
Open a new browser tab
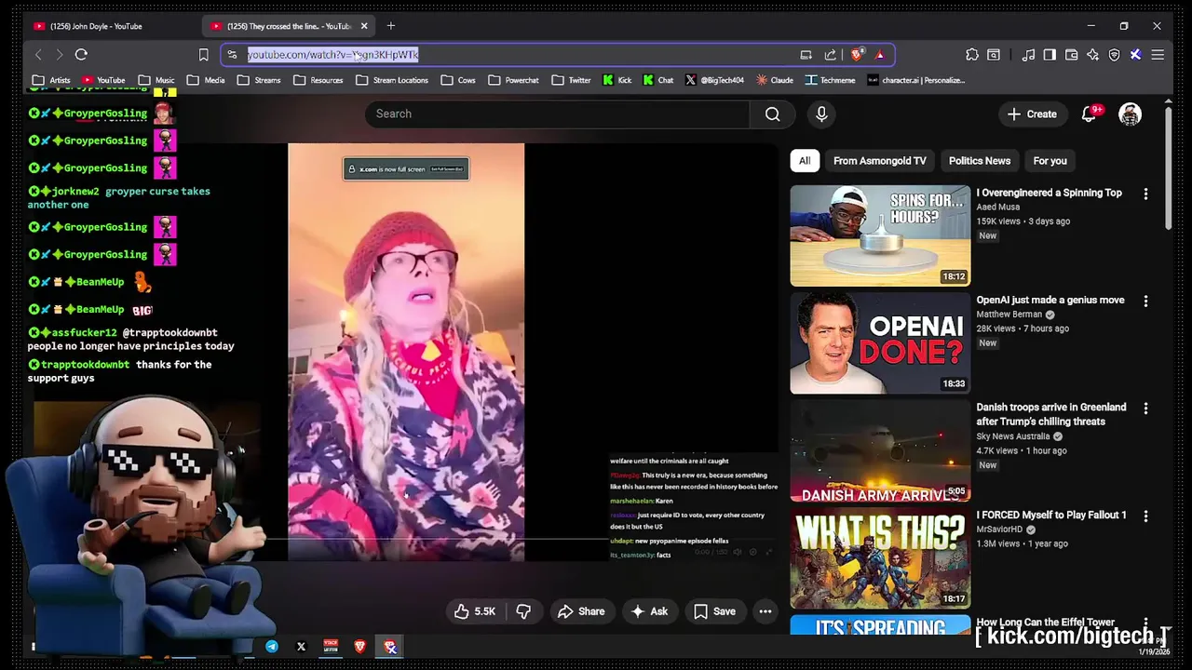391,26
